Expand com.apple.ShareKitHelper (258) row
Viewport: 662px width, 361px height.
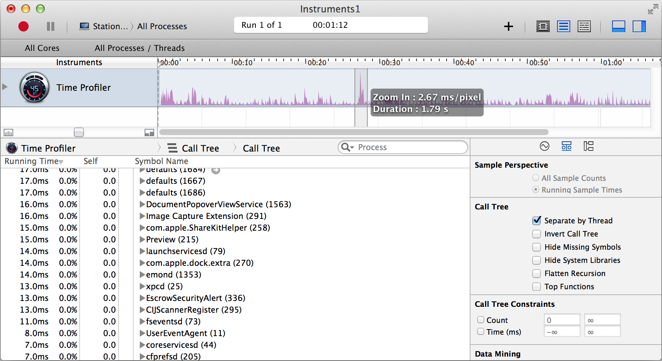coord(142,228)
